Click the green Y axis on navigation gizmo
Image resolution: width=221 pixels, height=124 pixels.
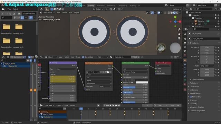point(175,17)
